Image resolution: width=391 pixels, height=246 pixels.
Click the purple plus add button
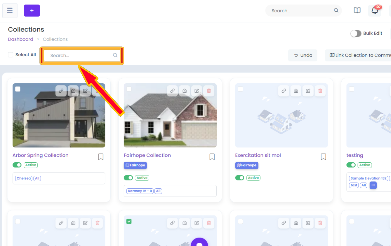32,11
